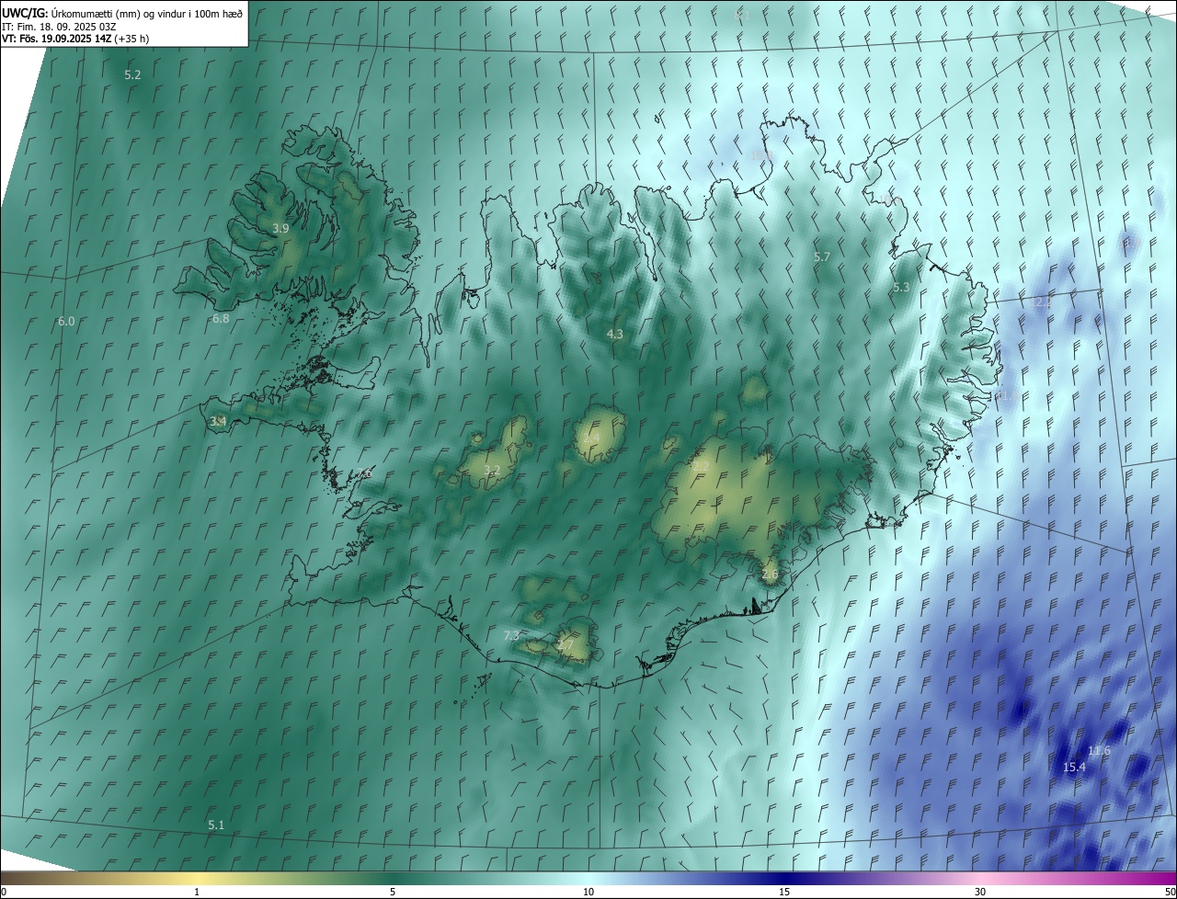Click the value 3.9 over the Westfjords
The height and width of the screenshot is (899, 1177).
[x=281, y=228]
